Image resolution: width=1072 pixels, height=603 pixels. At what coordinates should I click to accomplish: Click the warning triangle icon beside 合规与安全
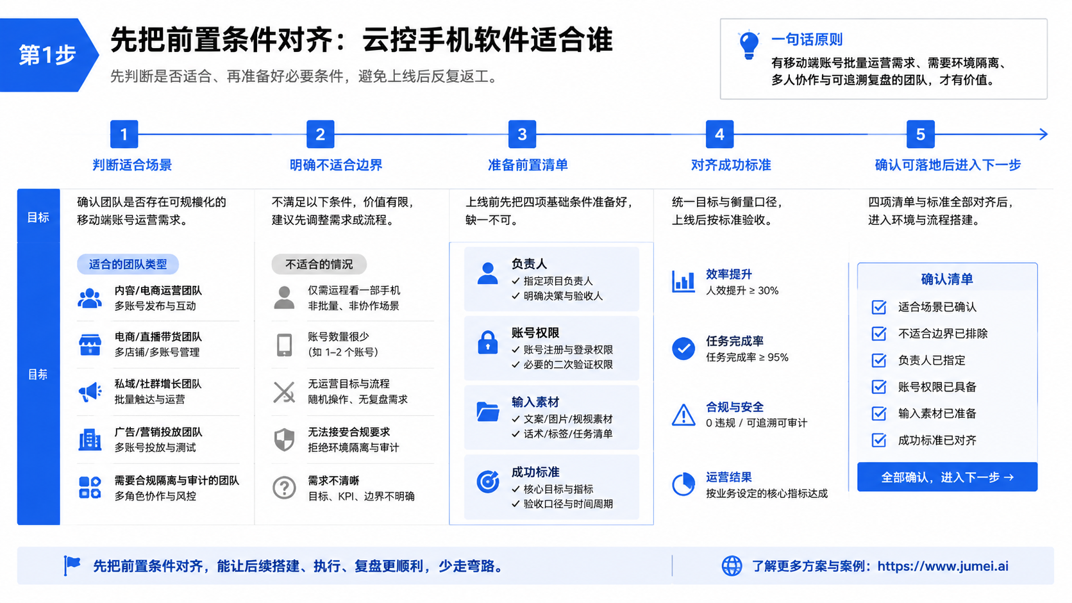click(683, 415)
